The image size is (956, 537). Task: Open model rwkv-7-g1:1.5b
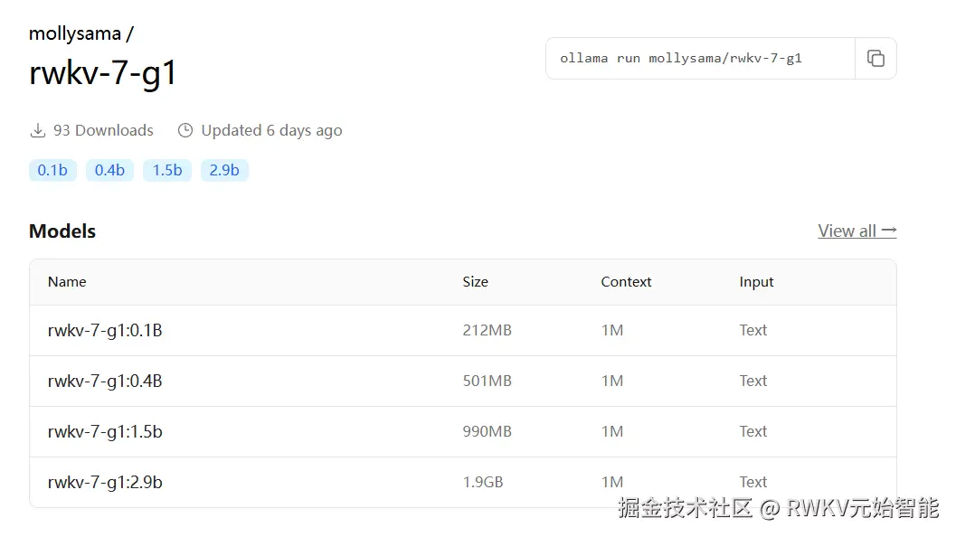105,431
